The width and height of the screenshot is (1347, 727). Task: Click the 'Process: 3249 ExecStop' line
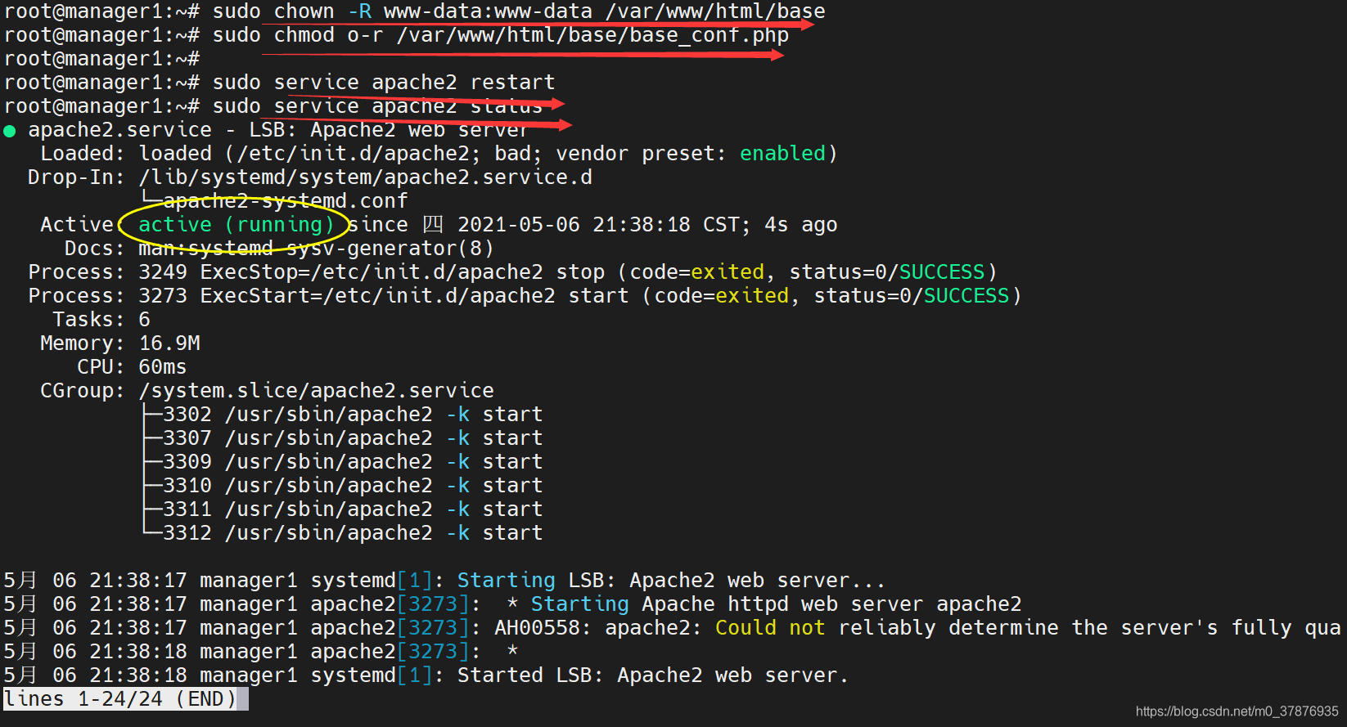pos(512,272)
